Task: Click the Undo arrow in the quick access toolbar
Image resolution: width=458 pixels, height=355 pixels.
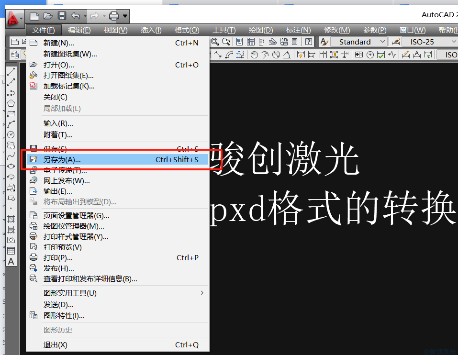Action: click(x=76, y=16)
